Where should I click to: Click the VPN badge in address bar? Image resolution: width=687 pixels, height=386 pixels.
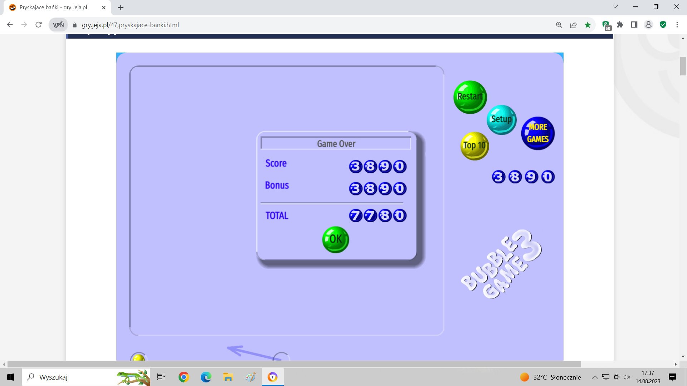tap(58, 25)
